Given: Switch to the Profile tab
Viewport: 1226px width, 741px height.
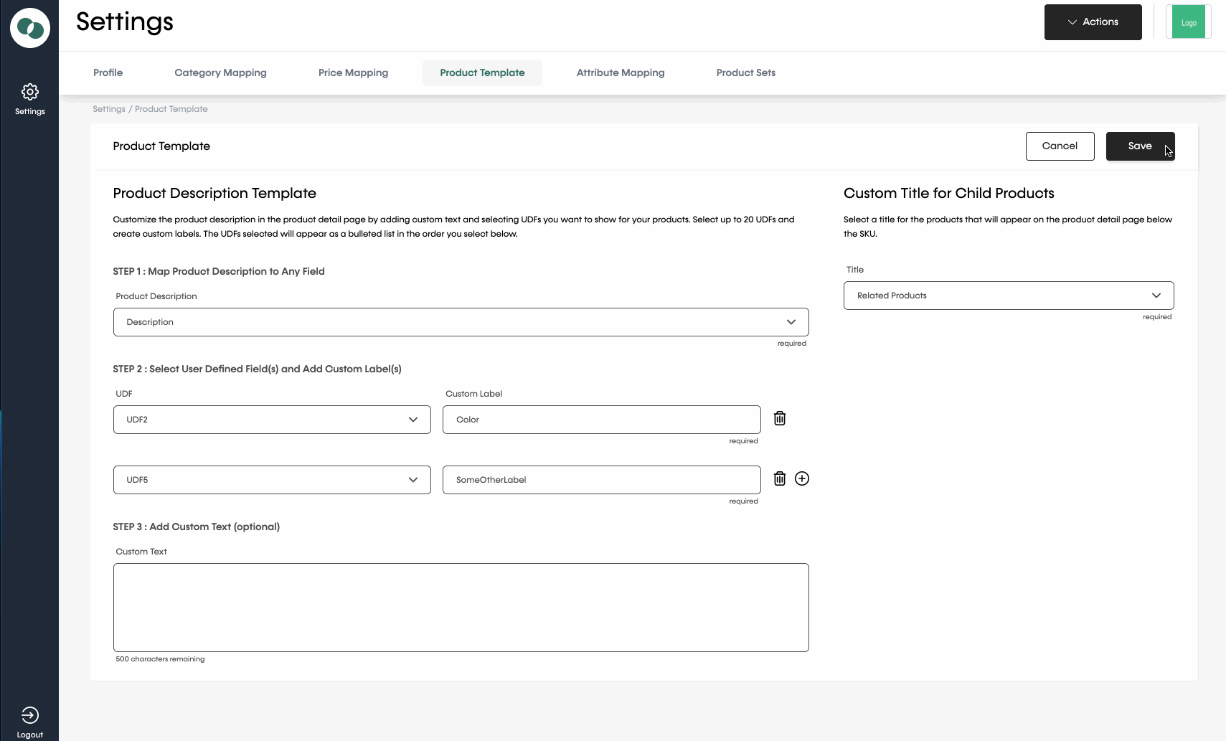Looking at the screenshot, I should (x=108, y=72).
